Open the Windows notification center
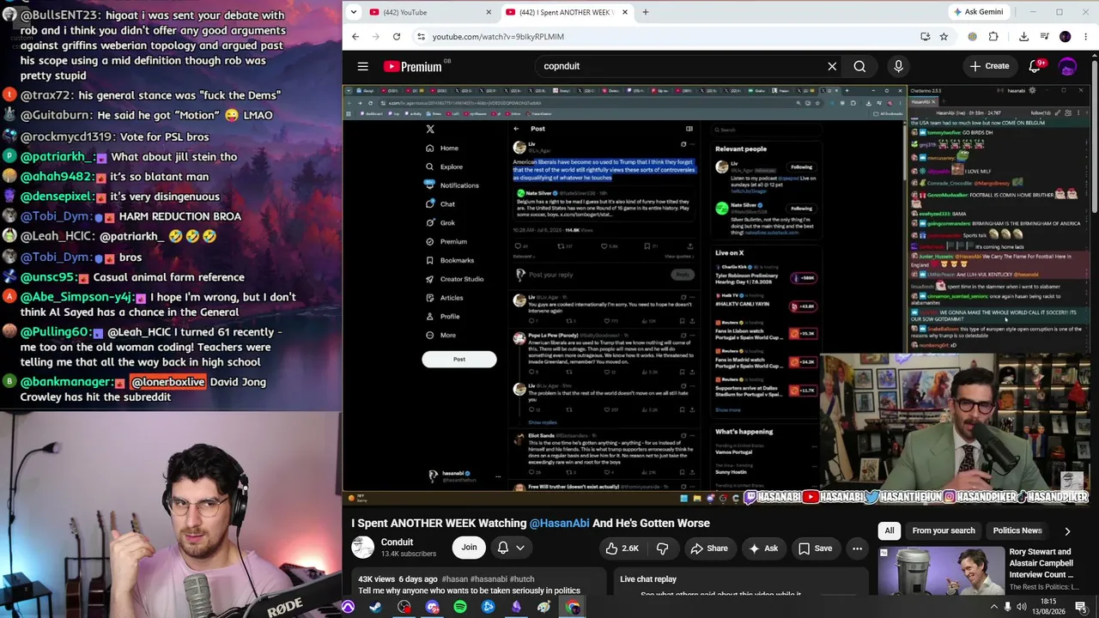Screen dimensions: 1099x618 point(1081,607)
